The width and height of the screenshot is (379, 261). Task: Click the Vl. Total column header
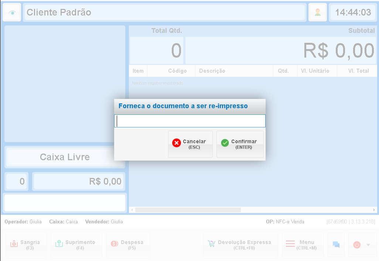click(x=357, y=71)
